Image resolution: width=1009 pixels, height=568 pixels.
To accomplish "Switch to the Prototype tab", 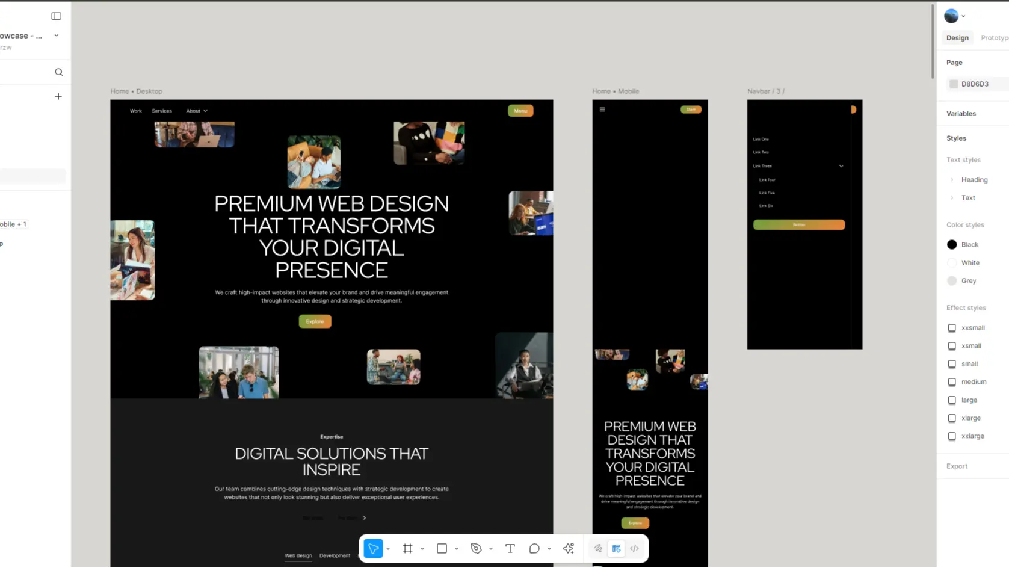I will [x=994, y=37].
